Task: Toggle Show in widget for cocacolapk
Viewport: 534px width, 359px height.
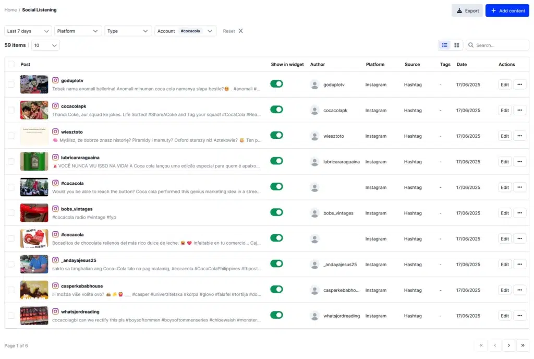Action: coord(276,110)
